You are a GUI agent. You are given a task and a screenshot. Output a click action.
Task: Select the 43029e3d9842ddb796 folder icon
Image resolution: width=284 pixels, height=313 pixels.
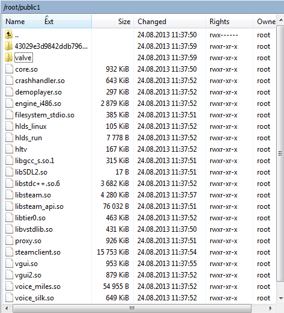pyautogui.click(x=9, y=46)
